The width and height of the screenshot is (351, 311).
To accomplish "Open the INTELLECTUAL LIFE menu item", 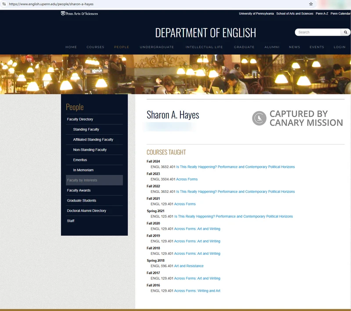I will pos(204,47).
